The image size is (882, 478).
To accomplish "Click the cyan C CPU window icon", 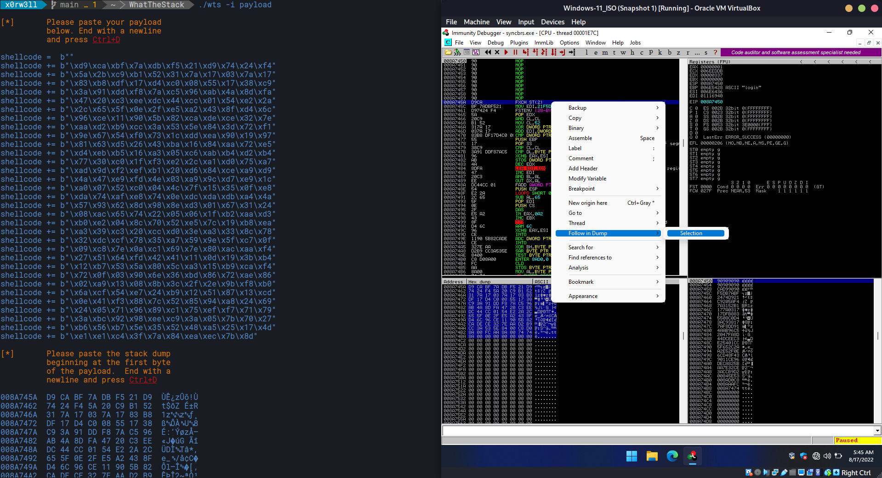I will (448, 42).
